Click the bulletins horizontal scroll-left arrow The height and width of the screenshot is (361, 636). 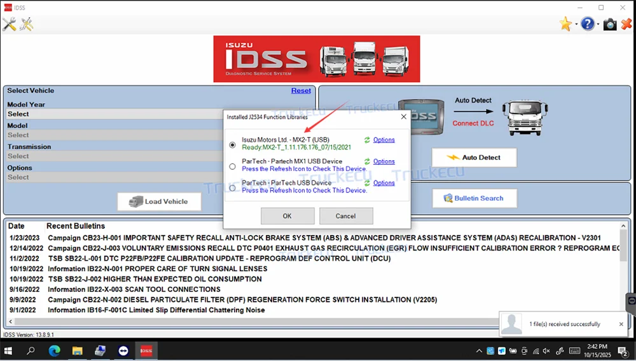(x=11, y=322)
